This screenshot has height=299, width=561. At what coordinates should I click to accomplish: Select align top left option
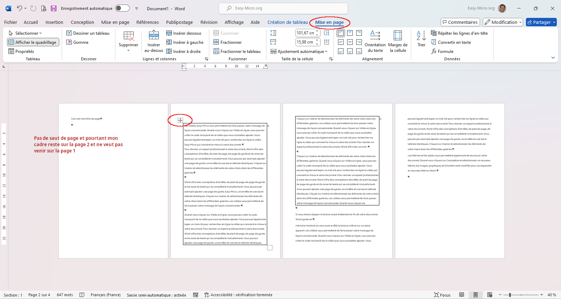point(340,33)
